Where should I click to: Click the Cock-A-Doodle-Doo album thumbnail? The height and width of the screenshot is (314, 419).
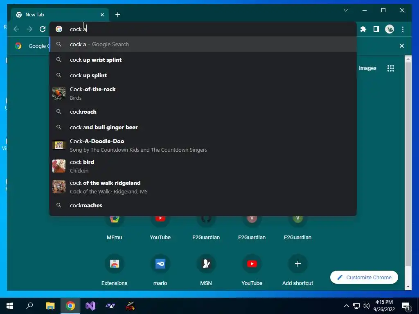[x=59, y=145]
